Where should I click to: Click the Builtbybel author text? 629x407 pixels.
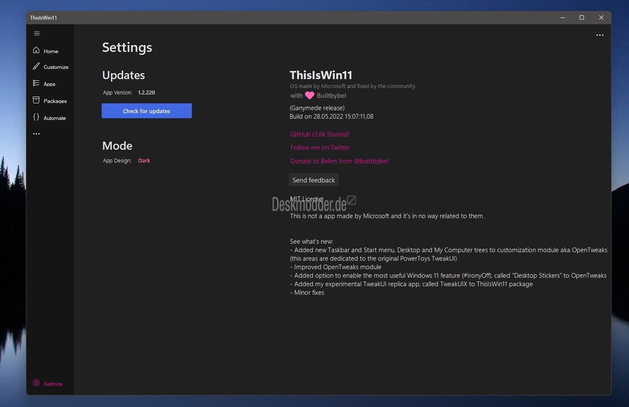pyautogui.click(x=331, y=96)
